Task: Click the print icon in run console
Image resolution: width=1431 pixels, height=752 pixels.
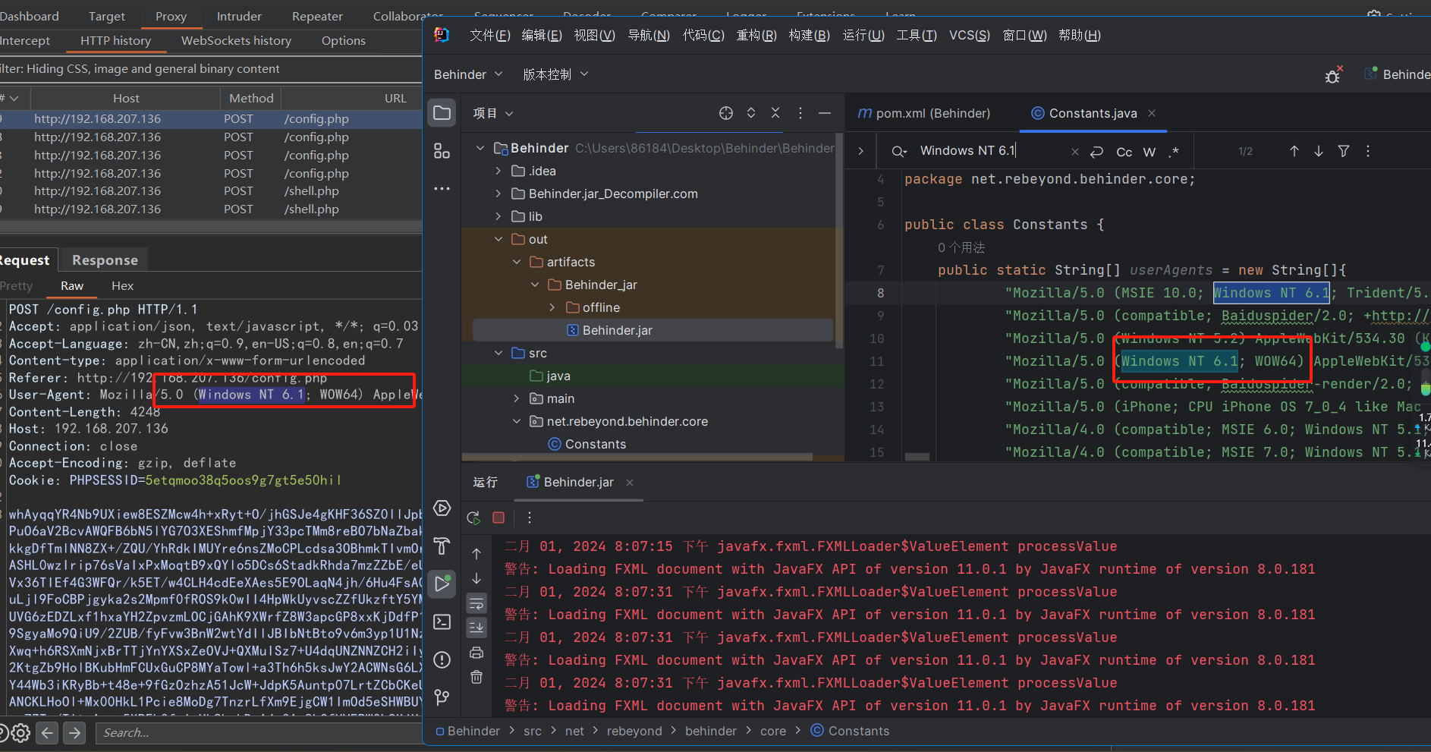Action: (x=476, y=653)
